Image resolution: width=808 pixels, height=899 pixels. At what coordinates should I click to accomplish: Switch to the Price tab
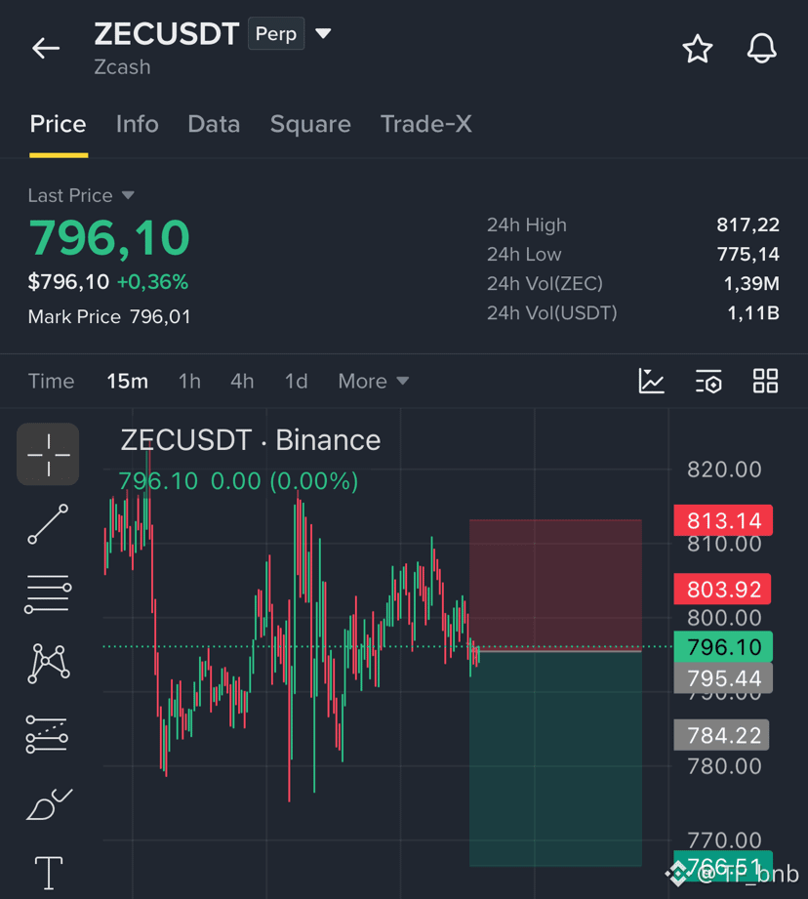(58, 124)
